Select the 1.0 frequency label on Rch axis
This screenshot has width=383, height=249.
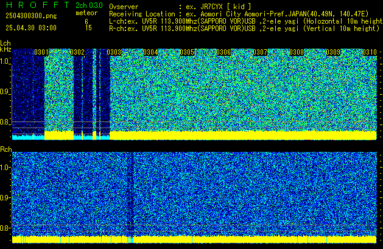point(5,168)
